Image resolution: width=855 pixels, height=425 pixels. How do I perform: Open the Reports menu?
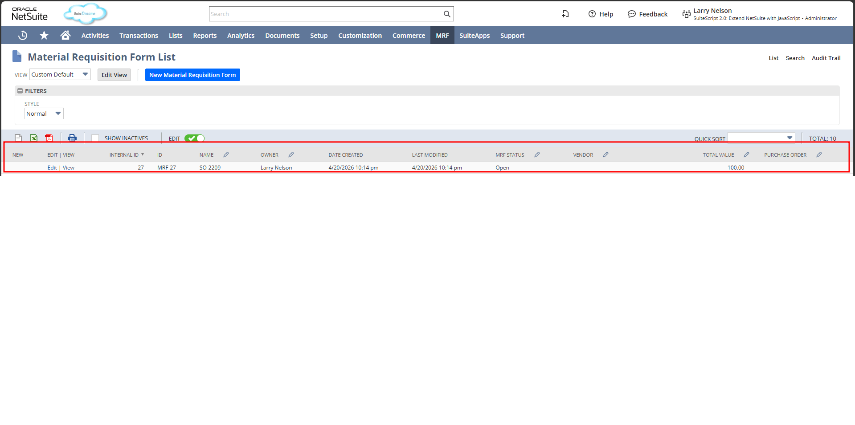[205, 36]
